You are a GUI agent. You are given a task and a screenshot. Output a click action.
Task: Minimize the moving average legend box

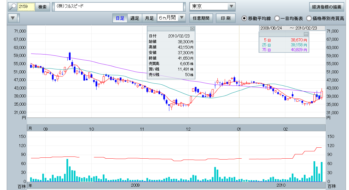306,34
